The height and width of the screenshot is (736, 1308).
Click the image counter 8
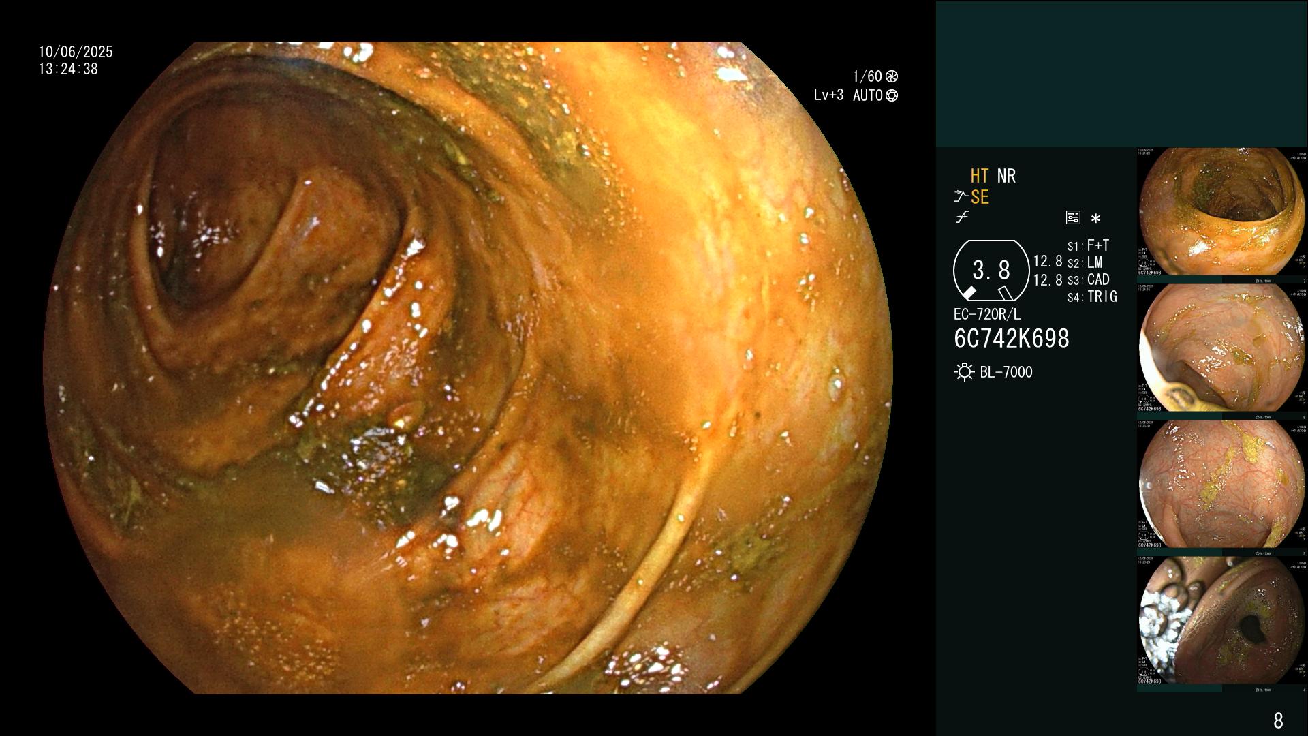[x=1278, y=720]
